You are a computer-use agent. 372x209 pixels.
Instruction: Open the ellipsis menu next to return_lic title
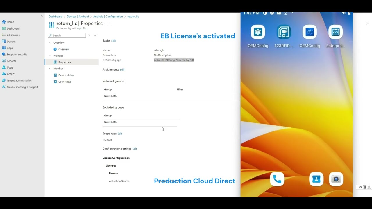point(109,23)
